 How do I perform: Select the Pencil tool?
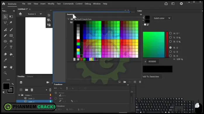[x=5, y=35]
